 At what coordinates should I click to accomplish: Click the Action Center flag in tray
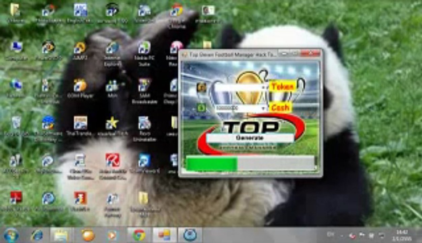tap(363, 235)
